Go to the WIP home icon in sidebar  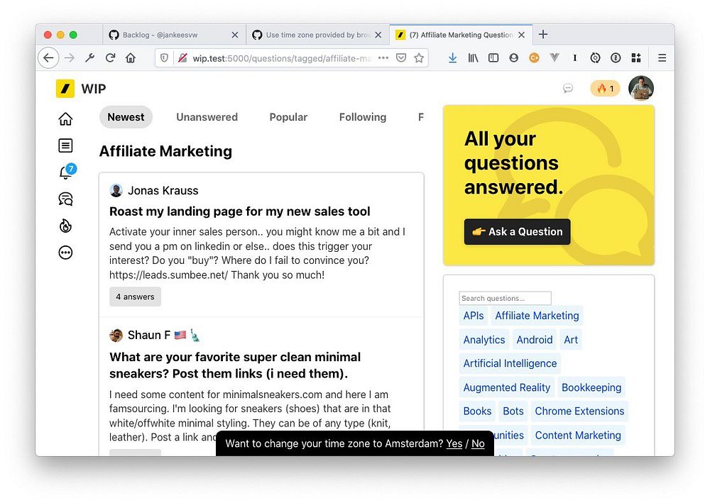[x=65, y=119]
